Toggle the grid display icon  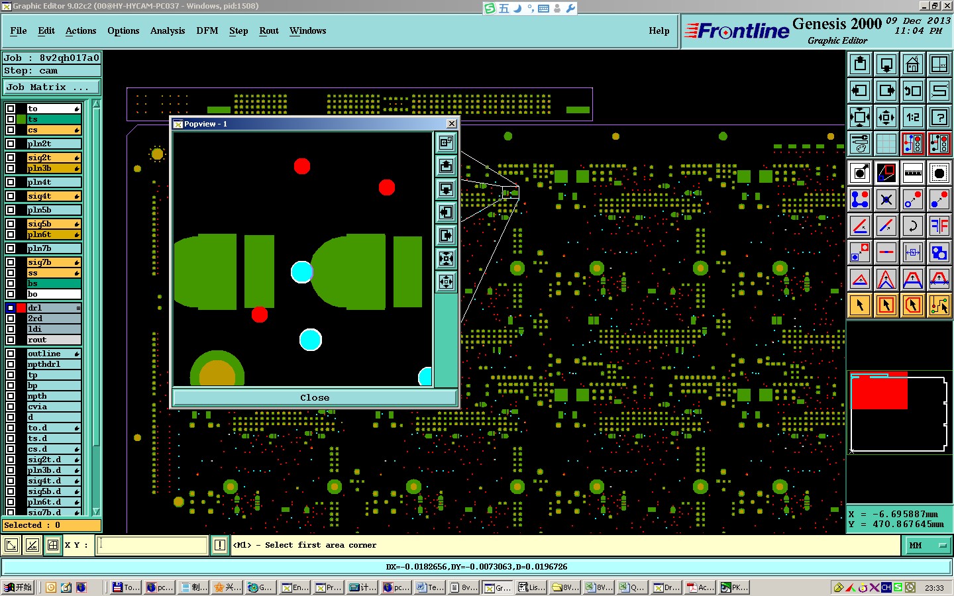coord(886,144)
